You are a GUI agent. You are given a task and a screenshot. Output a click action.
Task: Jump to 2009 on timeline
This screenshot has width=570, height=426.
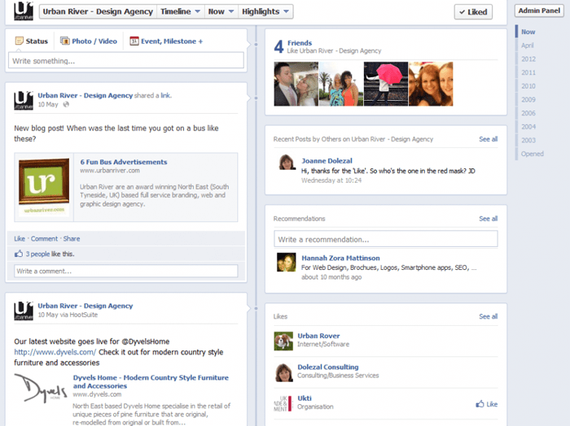click(x=528, y=99)
